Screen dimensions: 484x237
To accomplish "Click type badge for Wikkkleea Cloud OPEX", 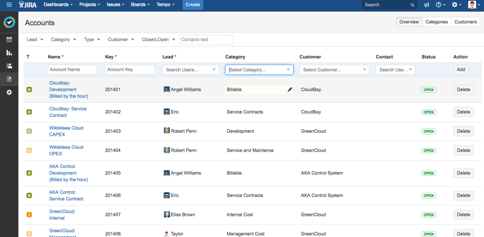I will click(x=29, y=151).
